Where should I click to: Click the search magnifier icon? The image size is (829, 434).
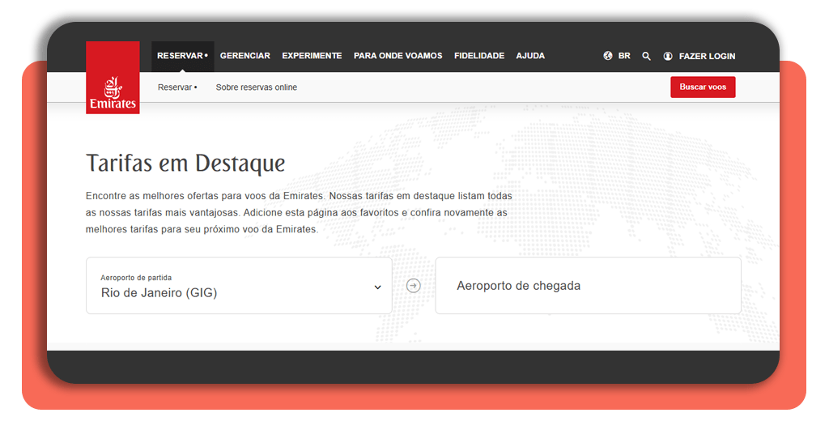click(646, 56)
